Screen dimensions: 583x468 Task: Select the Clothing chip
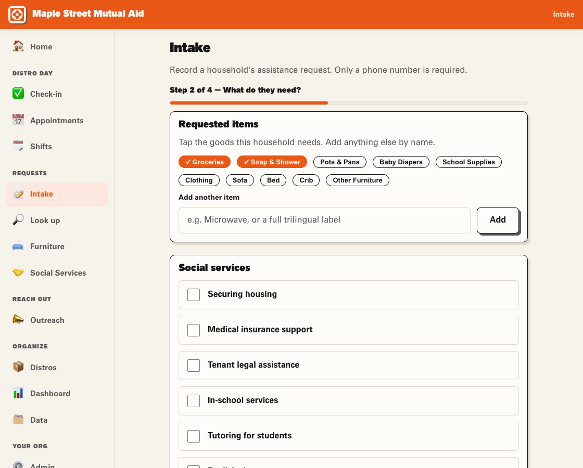click(199, 180)
